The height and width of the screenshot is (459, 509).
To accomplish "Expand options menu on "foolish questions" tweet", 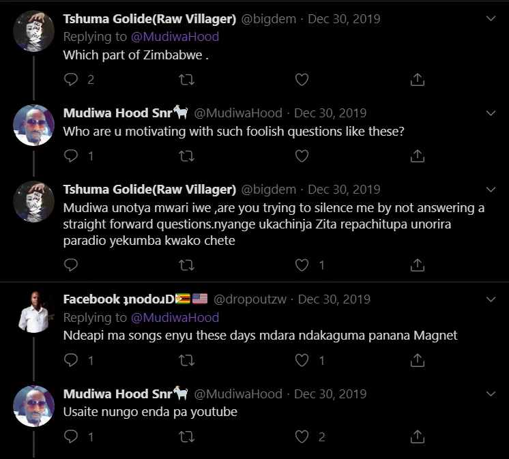I will [491, 113].
